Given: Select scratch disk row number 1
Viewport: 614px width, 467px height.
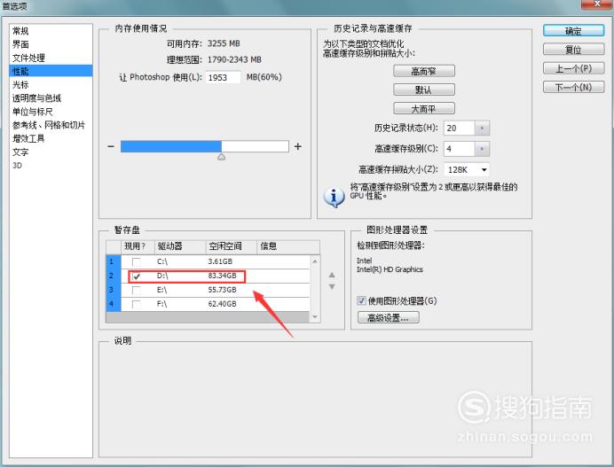Looking at the screenshot, I should 114,261.
